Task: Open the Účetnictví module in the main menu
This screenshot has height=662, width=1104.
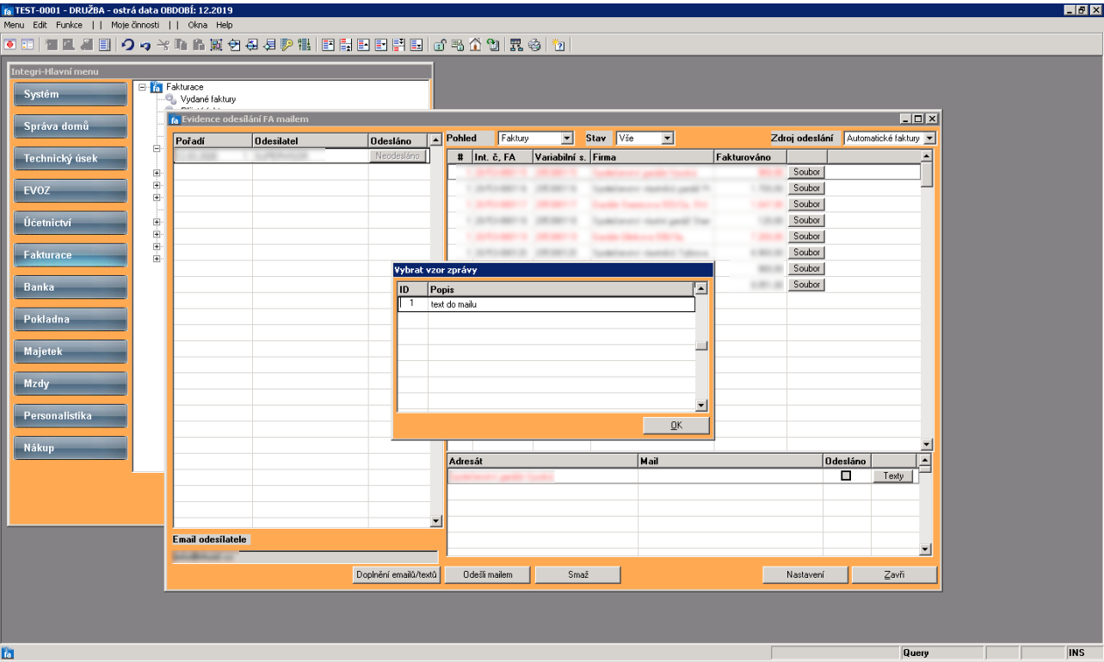Action: coord(71,224)
